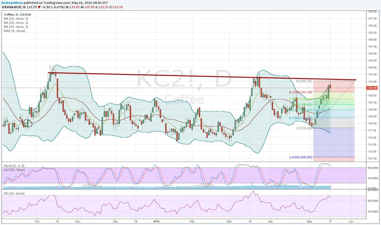Select the RSI (14, close) indicator label
Screen dimensions: 381x225
[14, 193]
